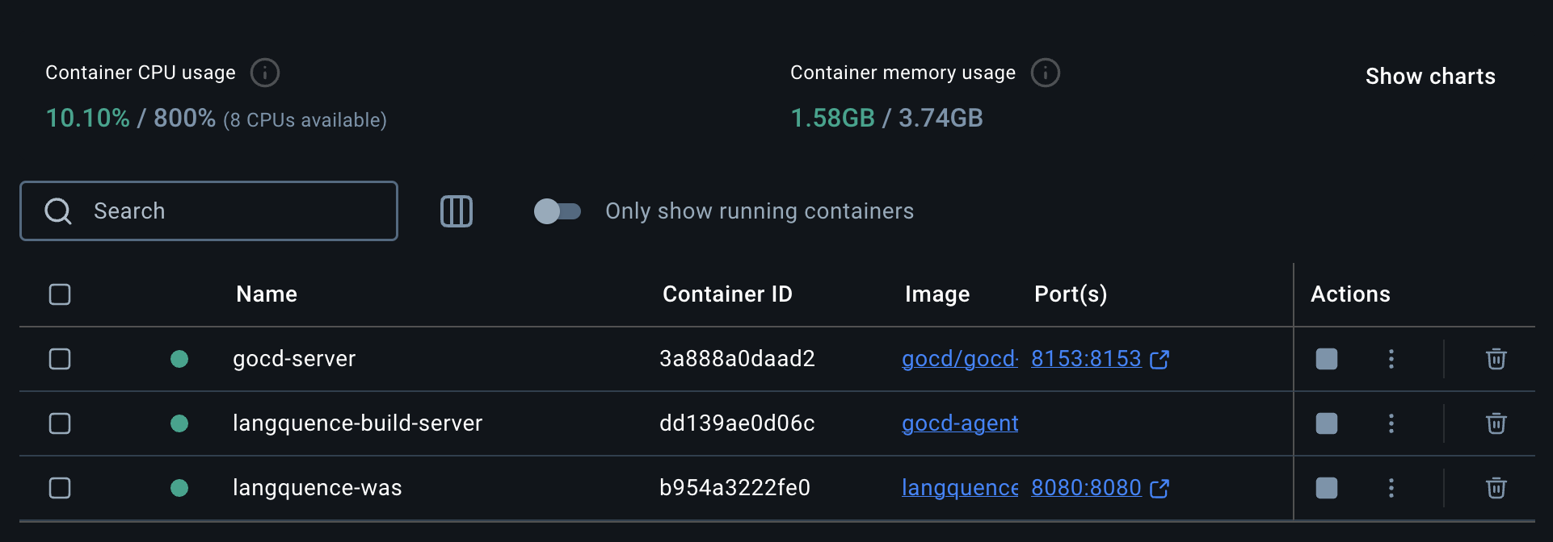
Task: Sort by the Container ID column header
Action: click(727, 294)
